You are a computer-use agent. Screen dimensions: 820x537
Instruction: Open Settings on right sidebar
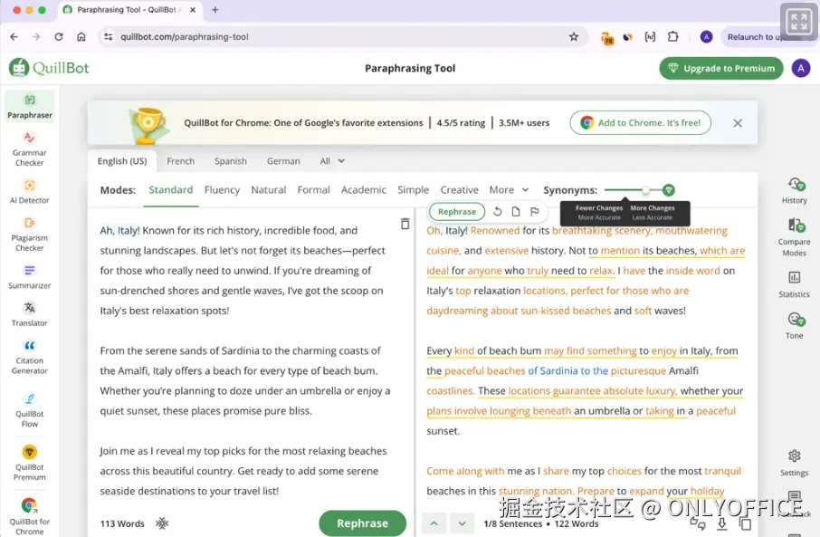pyautogui.click(x=794, y=464)
